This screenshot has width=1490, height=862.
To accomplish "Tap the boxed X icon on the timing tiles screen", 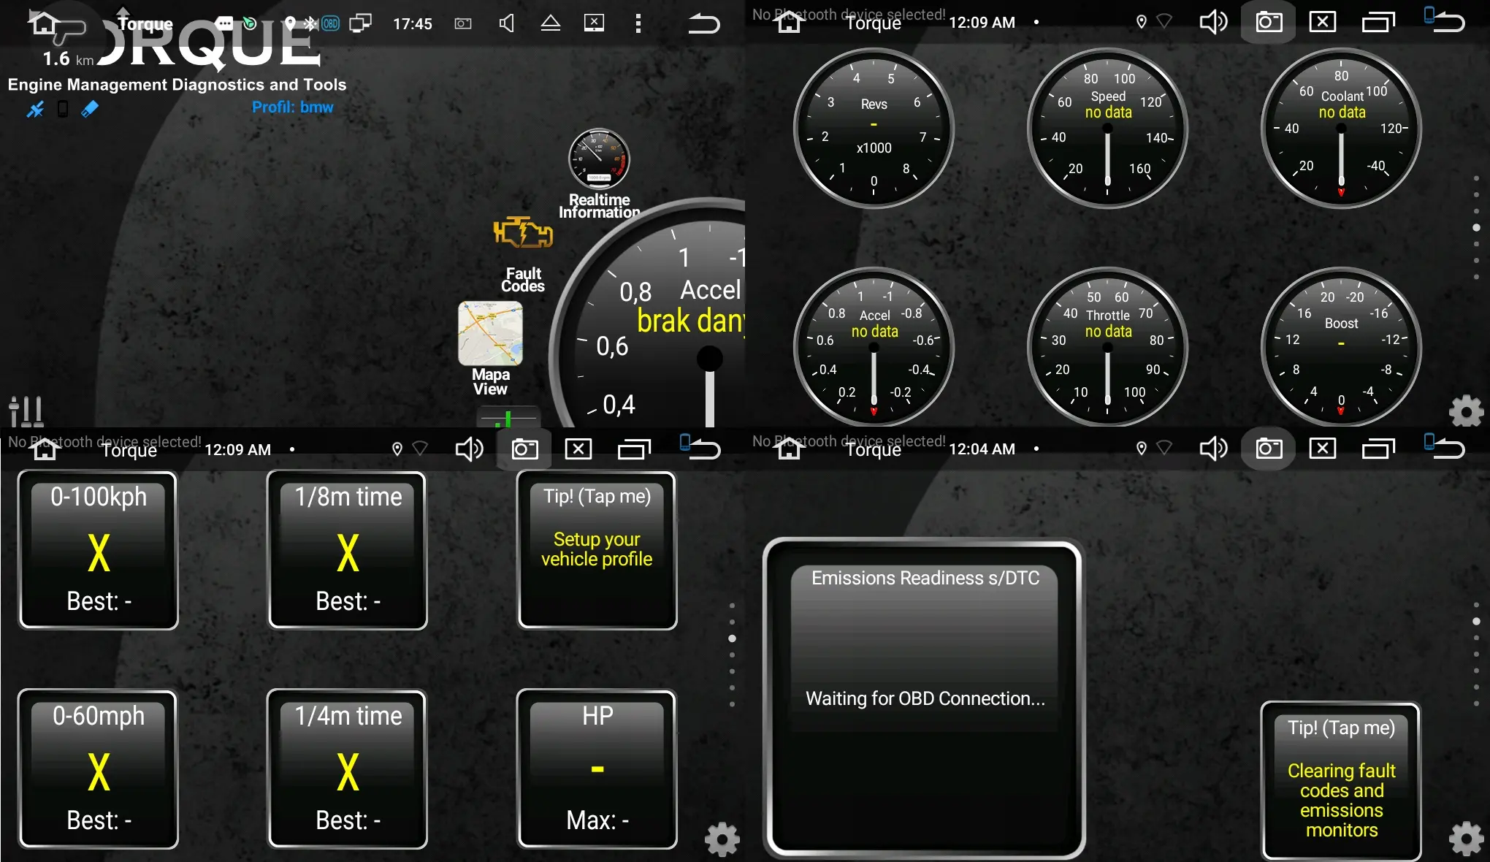I will click(578, 449).
